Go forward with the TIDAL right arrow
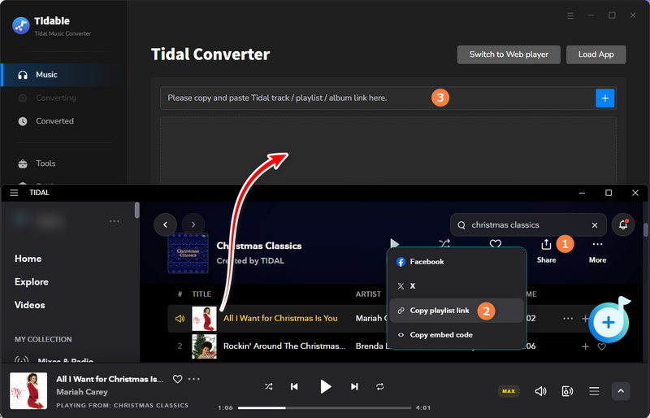650x418 pixels. (193, 224)
